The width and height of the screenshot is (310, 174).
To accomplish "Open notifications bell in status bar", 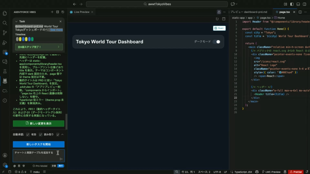I will click(307, 172).
